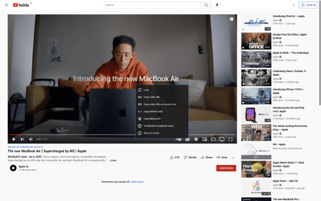The width and height of the screenshot is (321, 201).
Task: Select Copy debug info
Action: click(162, 119)
